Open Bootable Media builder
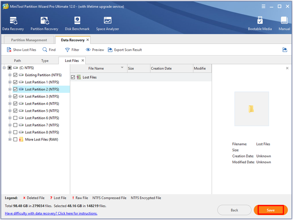This screenshot has width=293, height=220. pyautogui.click(x=260, y=20)
